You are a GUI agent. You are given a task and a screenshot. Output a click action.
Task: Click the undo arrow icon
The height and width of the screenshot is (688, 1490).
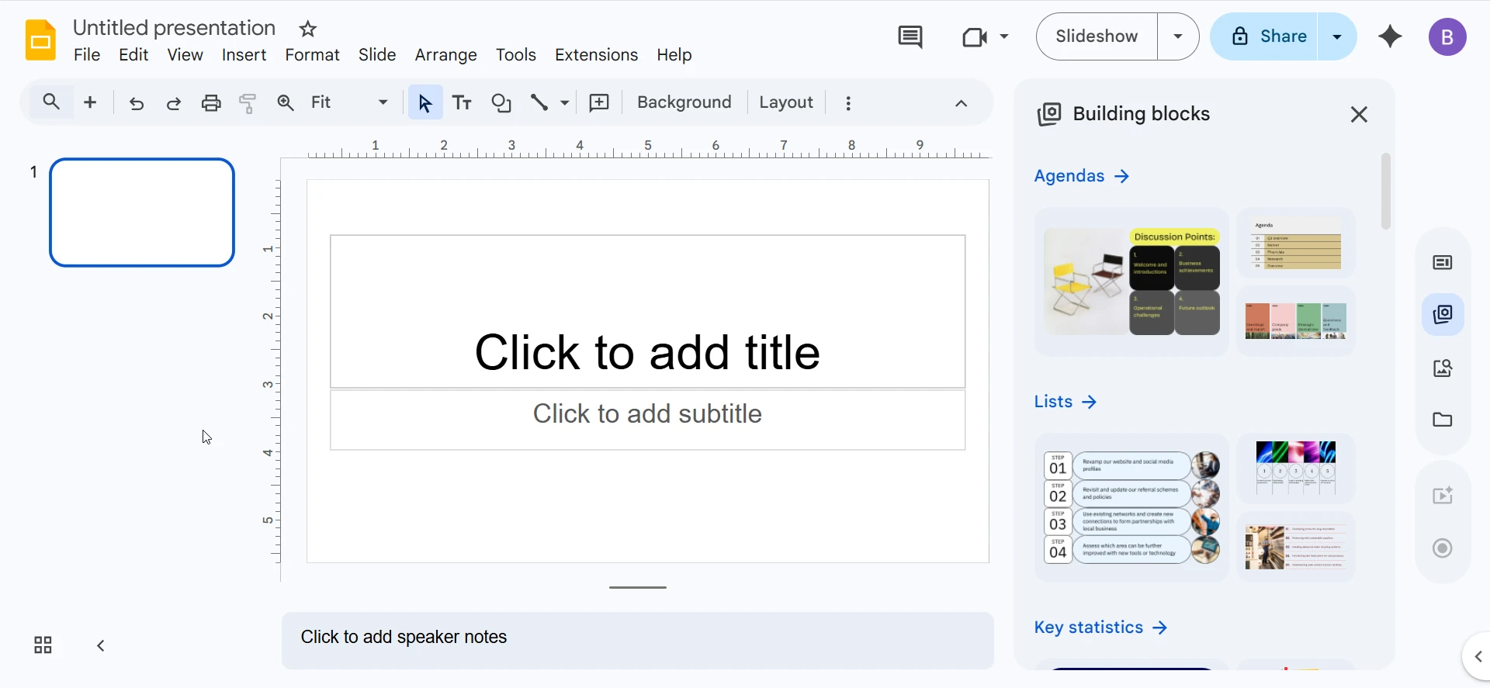[137, 103]
